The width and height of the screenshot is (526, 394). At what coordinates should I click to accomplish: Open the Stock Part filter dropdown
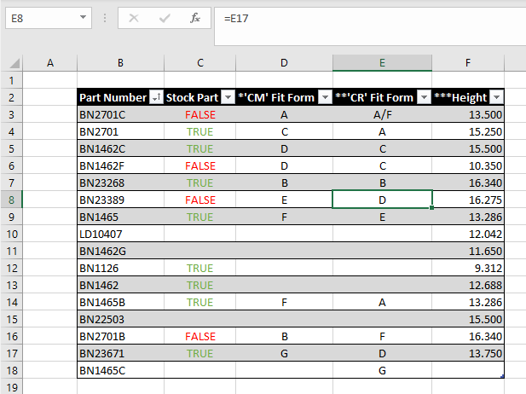pos(228,98)
